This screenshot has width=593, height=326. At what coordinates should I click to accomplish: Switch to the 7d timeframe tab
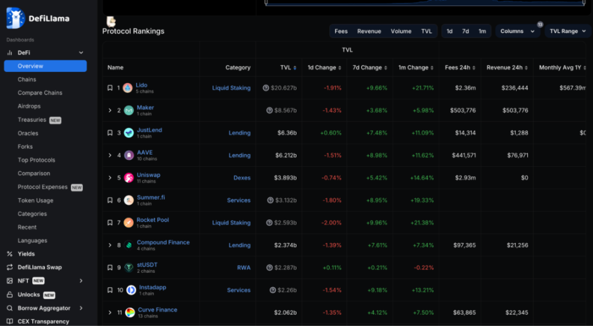(465, 31)
